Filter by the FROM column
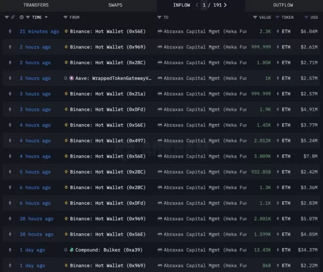 coord(65,17)
